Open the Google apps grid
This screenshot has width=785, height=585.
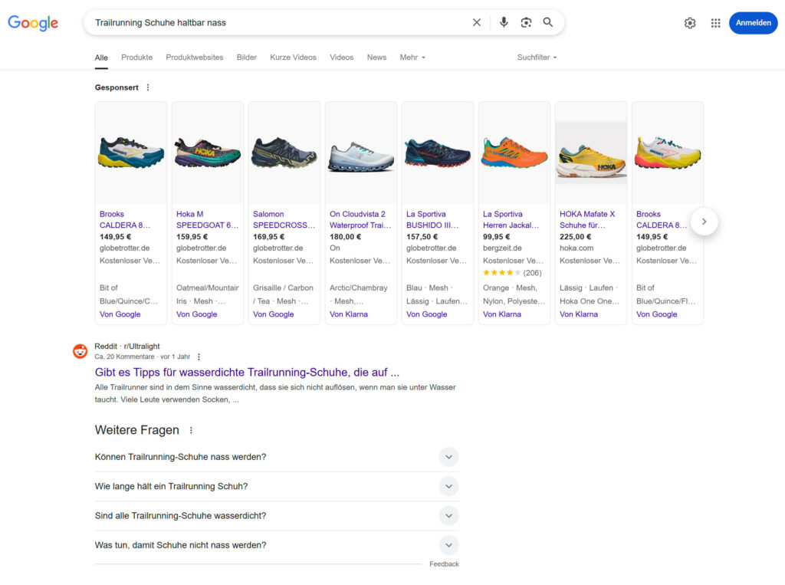click(715, 23)
